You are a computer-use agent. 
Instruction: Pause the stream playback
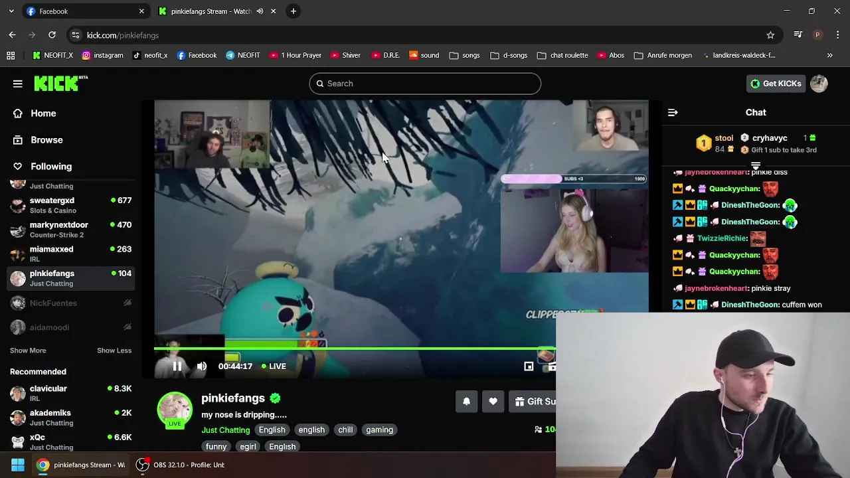(177, 366)
